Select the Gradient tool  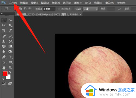point(10,46)
